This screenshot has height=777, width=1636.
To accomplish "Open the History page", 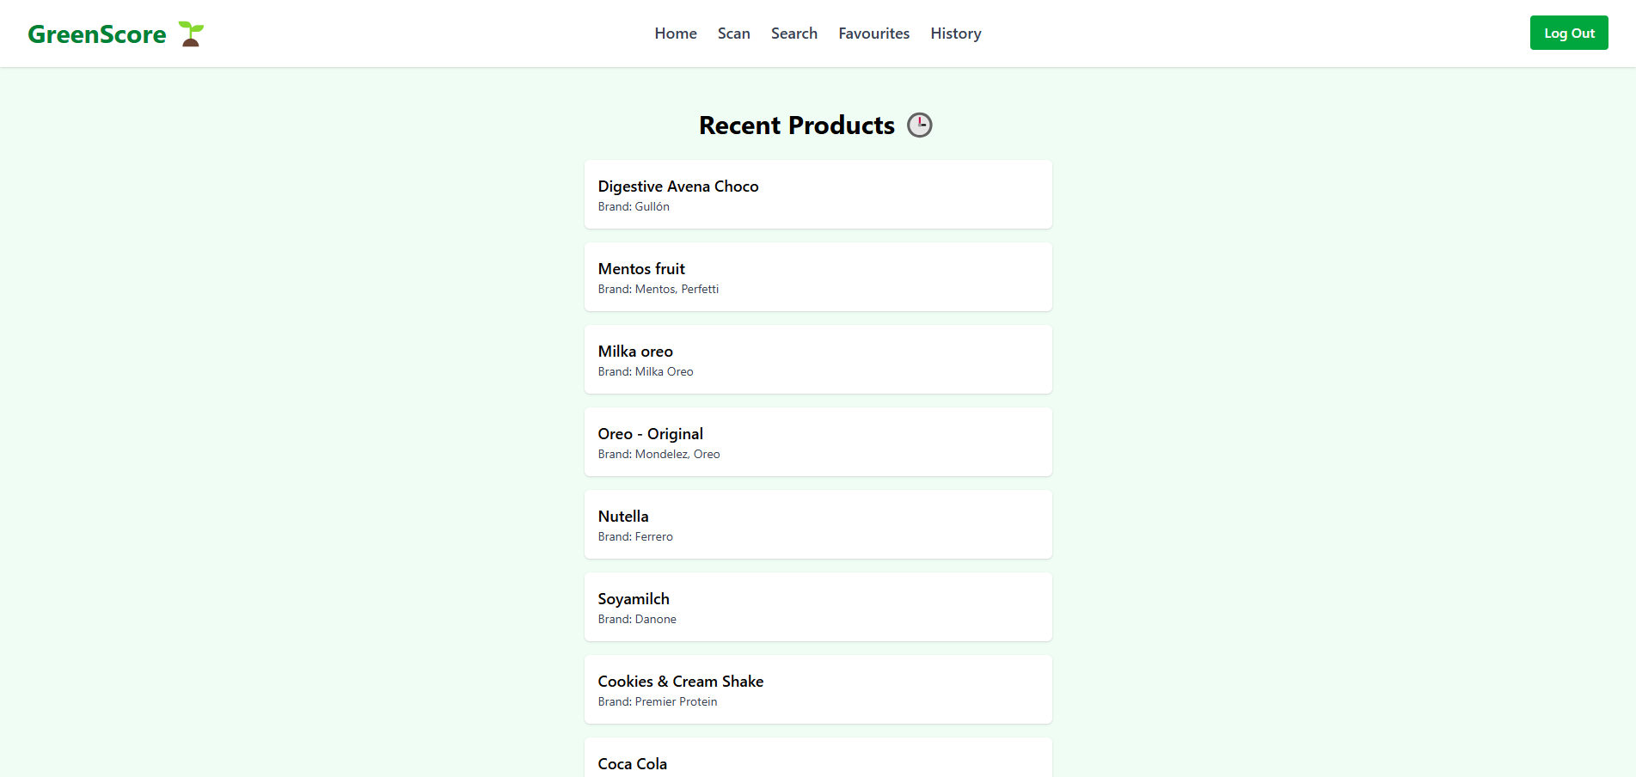I will click(956, 34).
